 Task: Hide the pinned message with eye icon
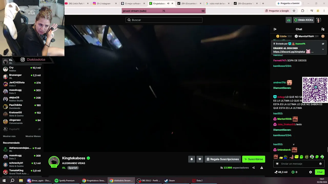323,44
